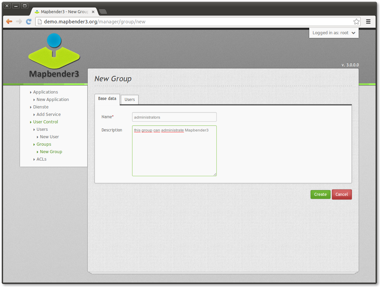This screenshot has width=380, height=287.
Task: Open Dienste in the sidebar
Action: pos(41,107)
